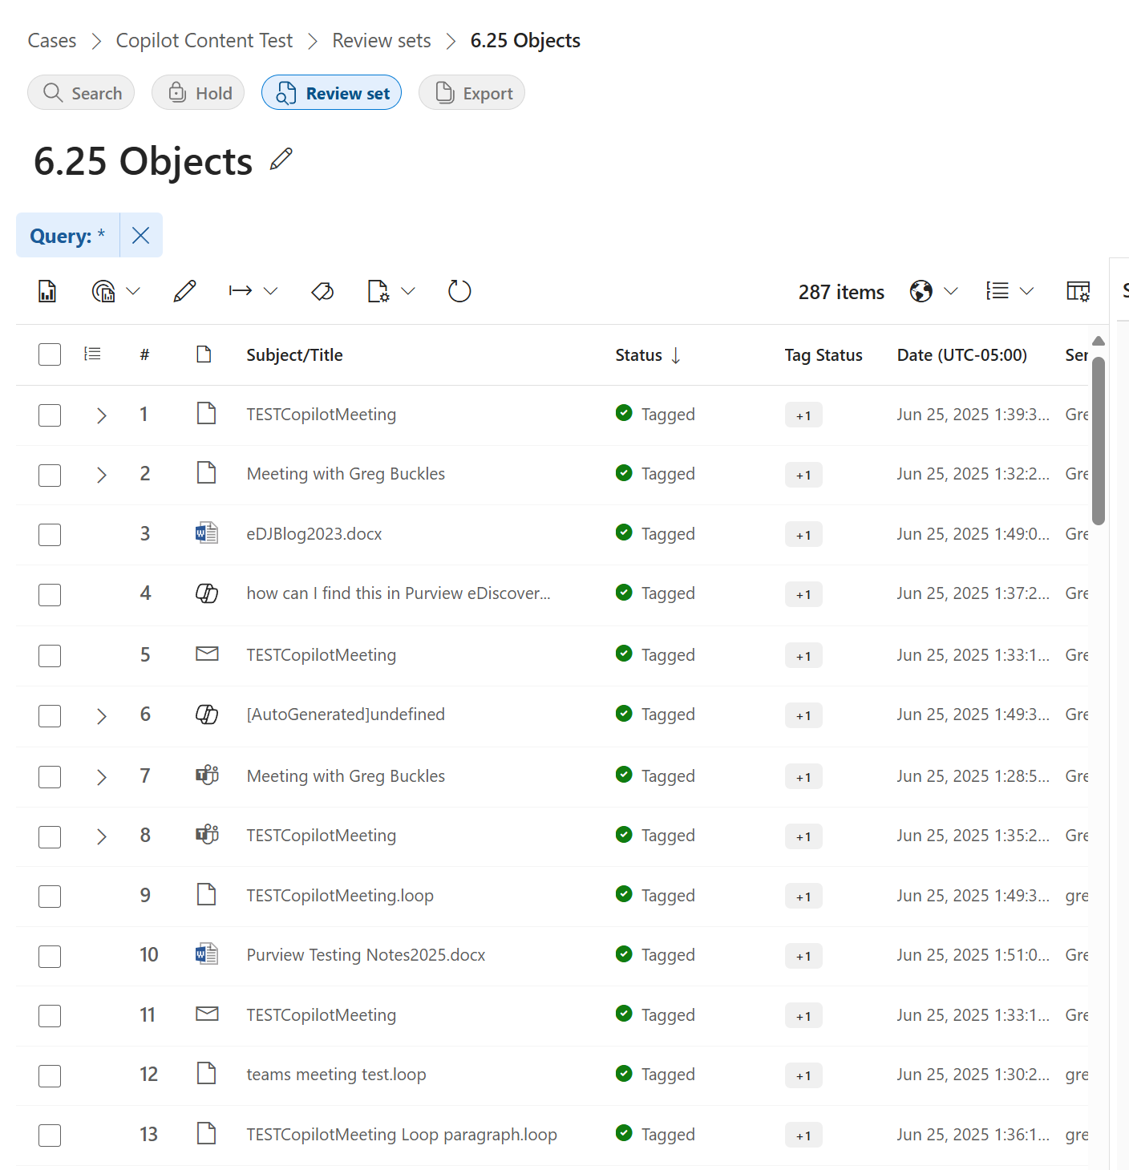Sort by Date (UTC-05:00) column header
1129x1170 pixels.
pos(962,354)
